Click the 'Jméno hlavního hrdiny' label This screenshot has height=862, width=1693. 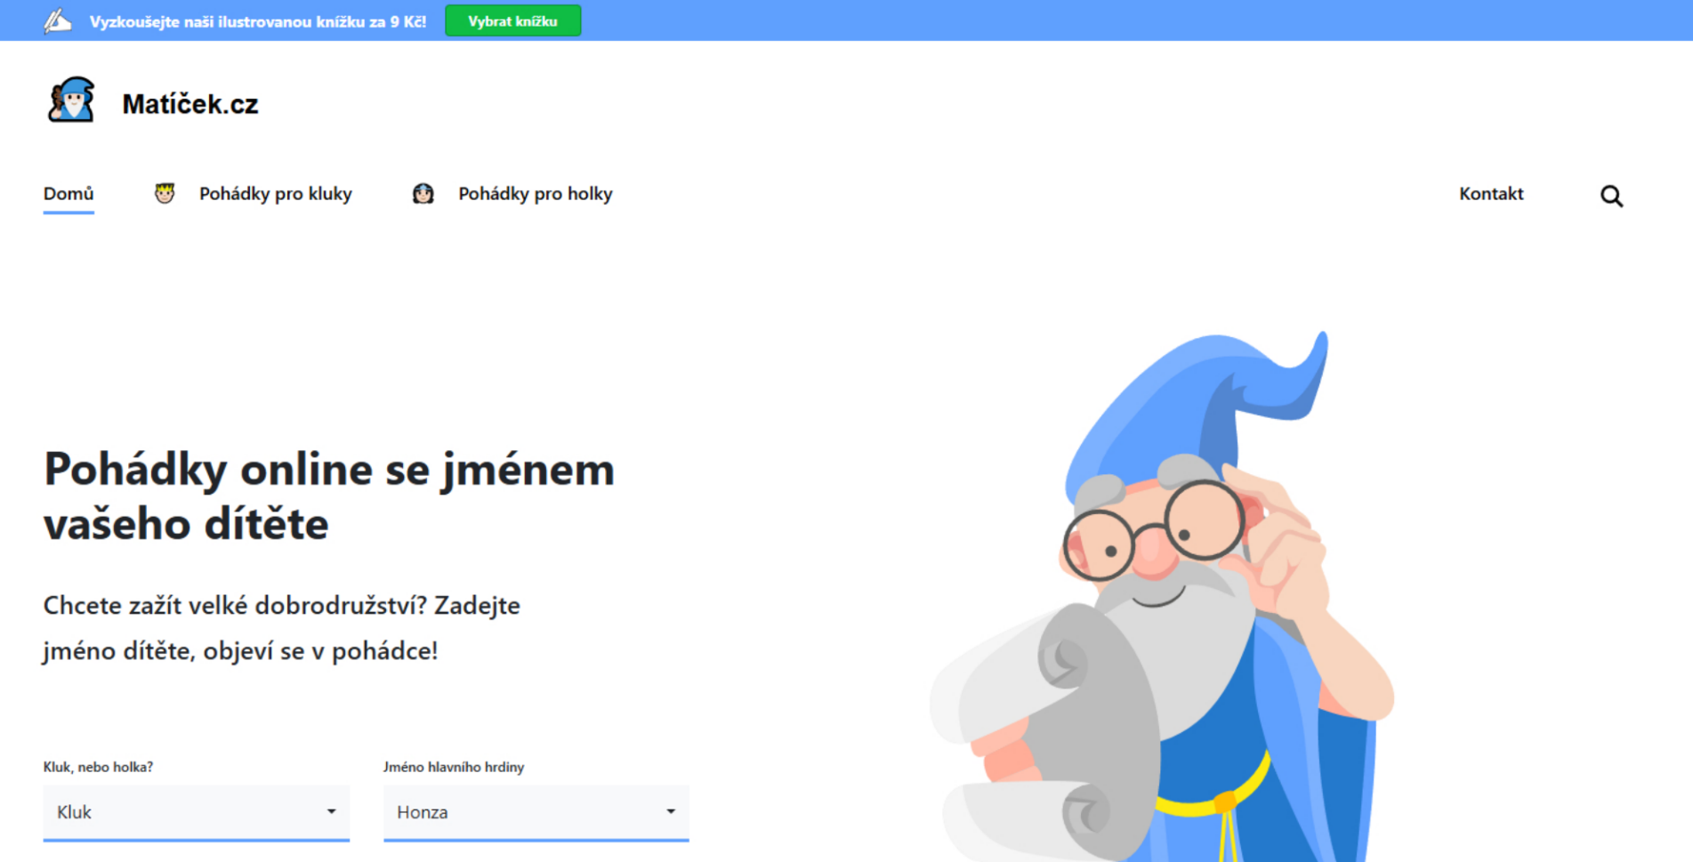pyautogui.click(x=454, y=767)
